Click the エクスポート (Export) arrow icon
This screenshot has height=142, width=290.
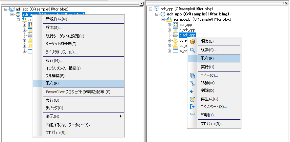pyautogui.click(x=193, y=107)
